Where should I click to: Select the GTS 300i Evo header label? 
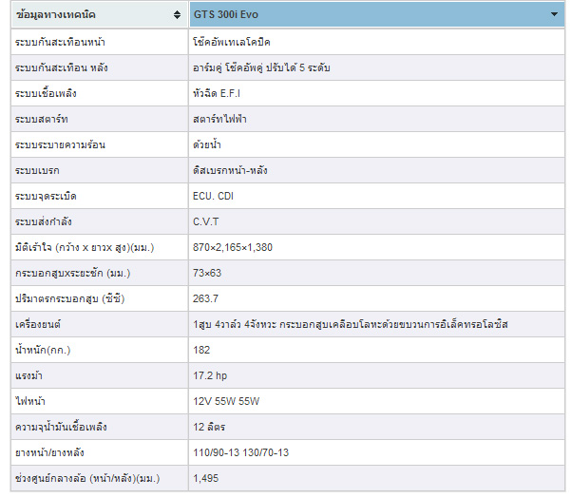click(x=226, y=14)
